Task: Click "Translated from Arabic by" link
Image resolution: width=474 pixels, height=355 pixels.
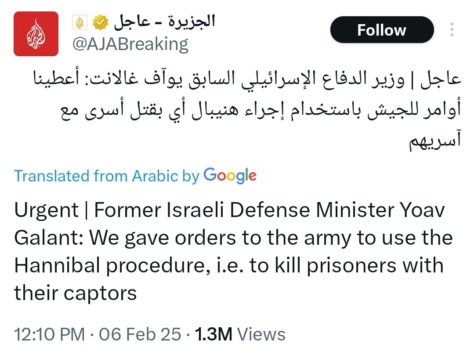Action: [x=107, y=176]
